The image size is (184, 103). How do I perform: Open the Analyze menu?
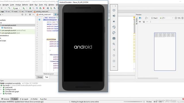18,5
